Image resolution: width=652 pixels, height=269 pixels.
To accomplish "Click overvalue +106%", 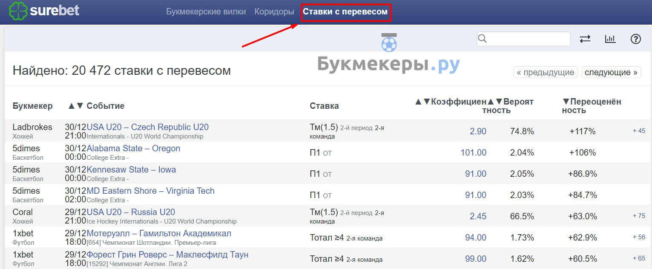I will click(583, 153).
